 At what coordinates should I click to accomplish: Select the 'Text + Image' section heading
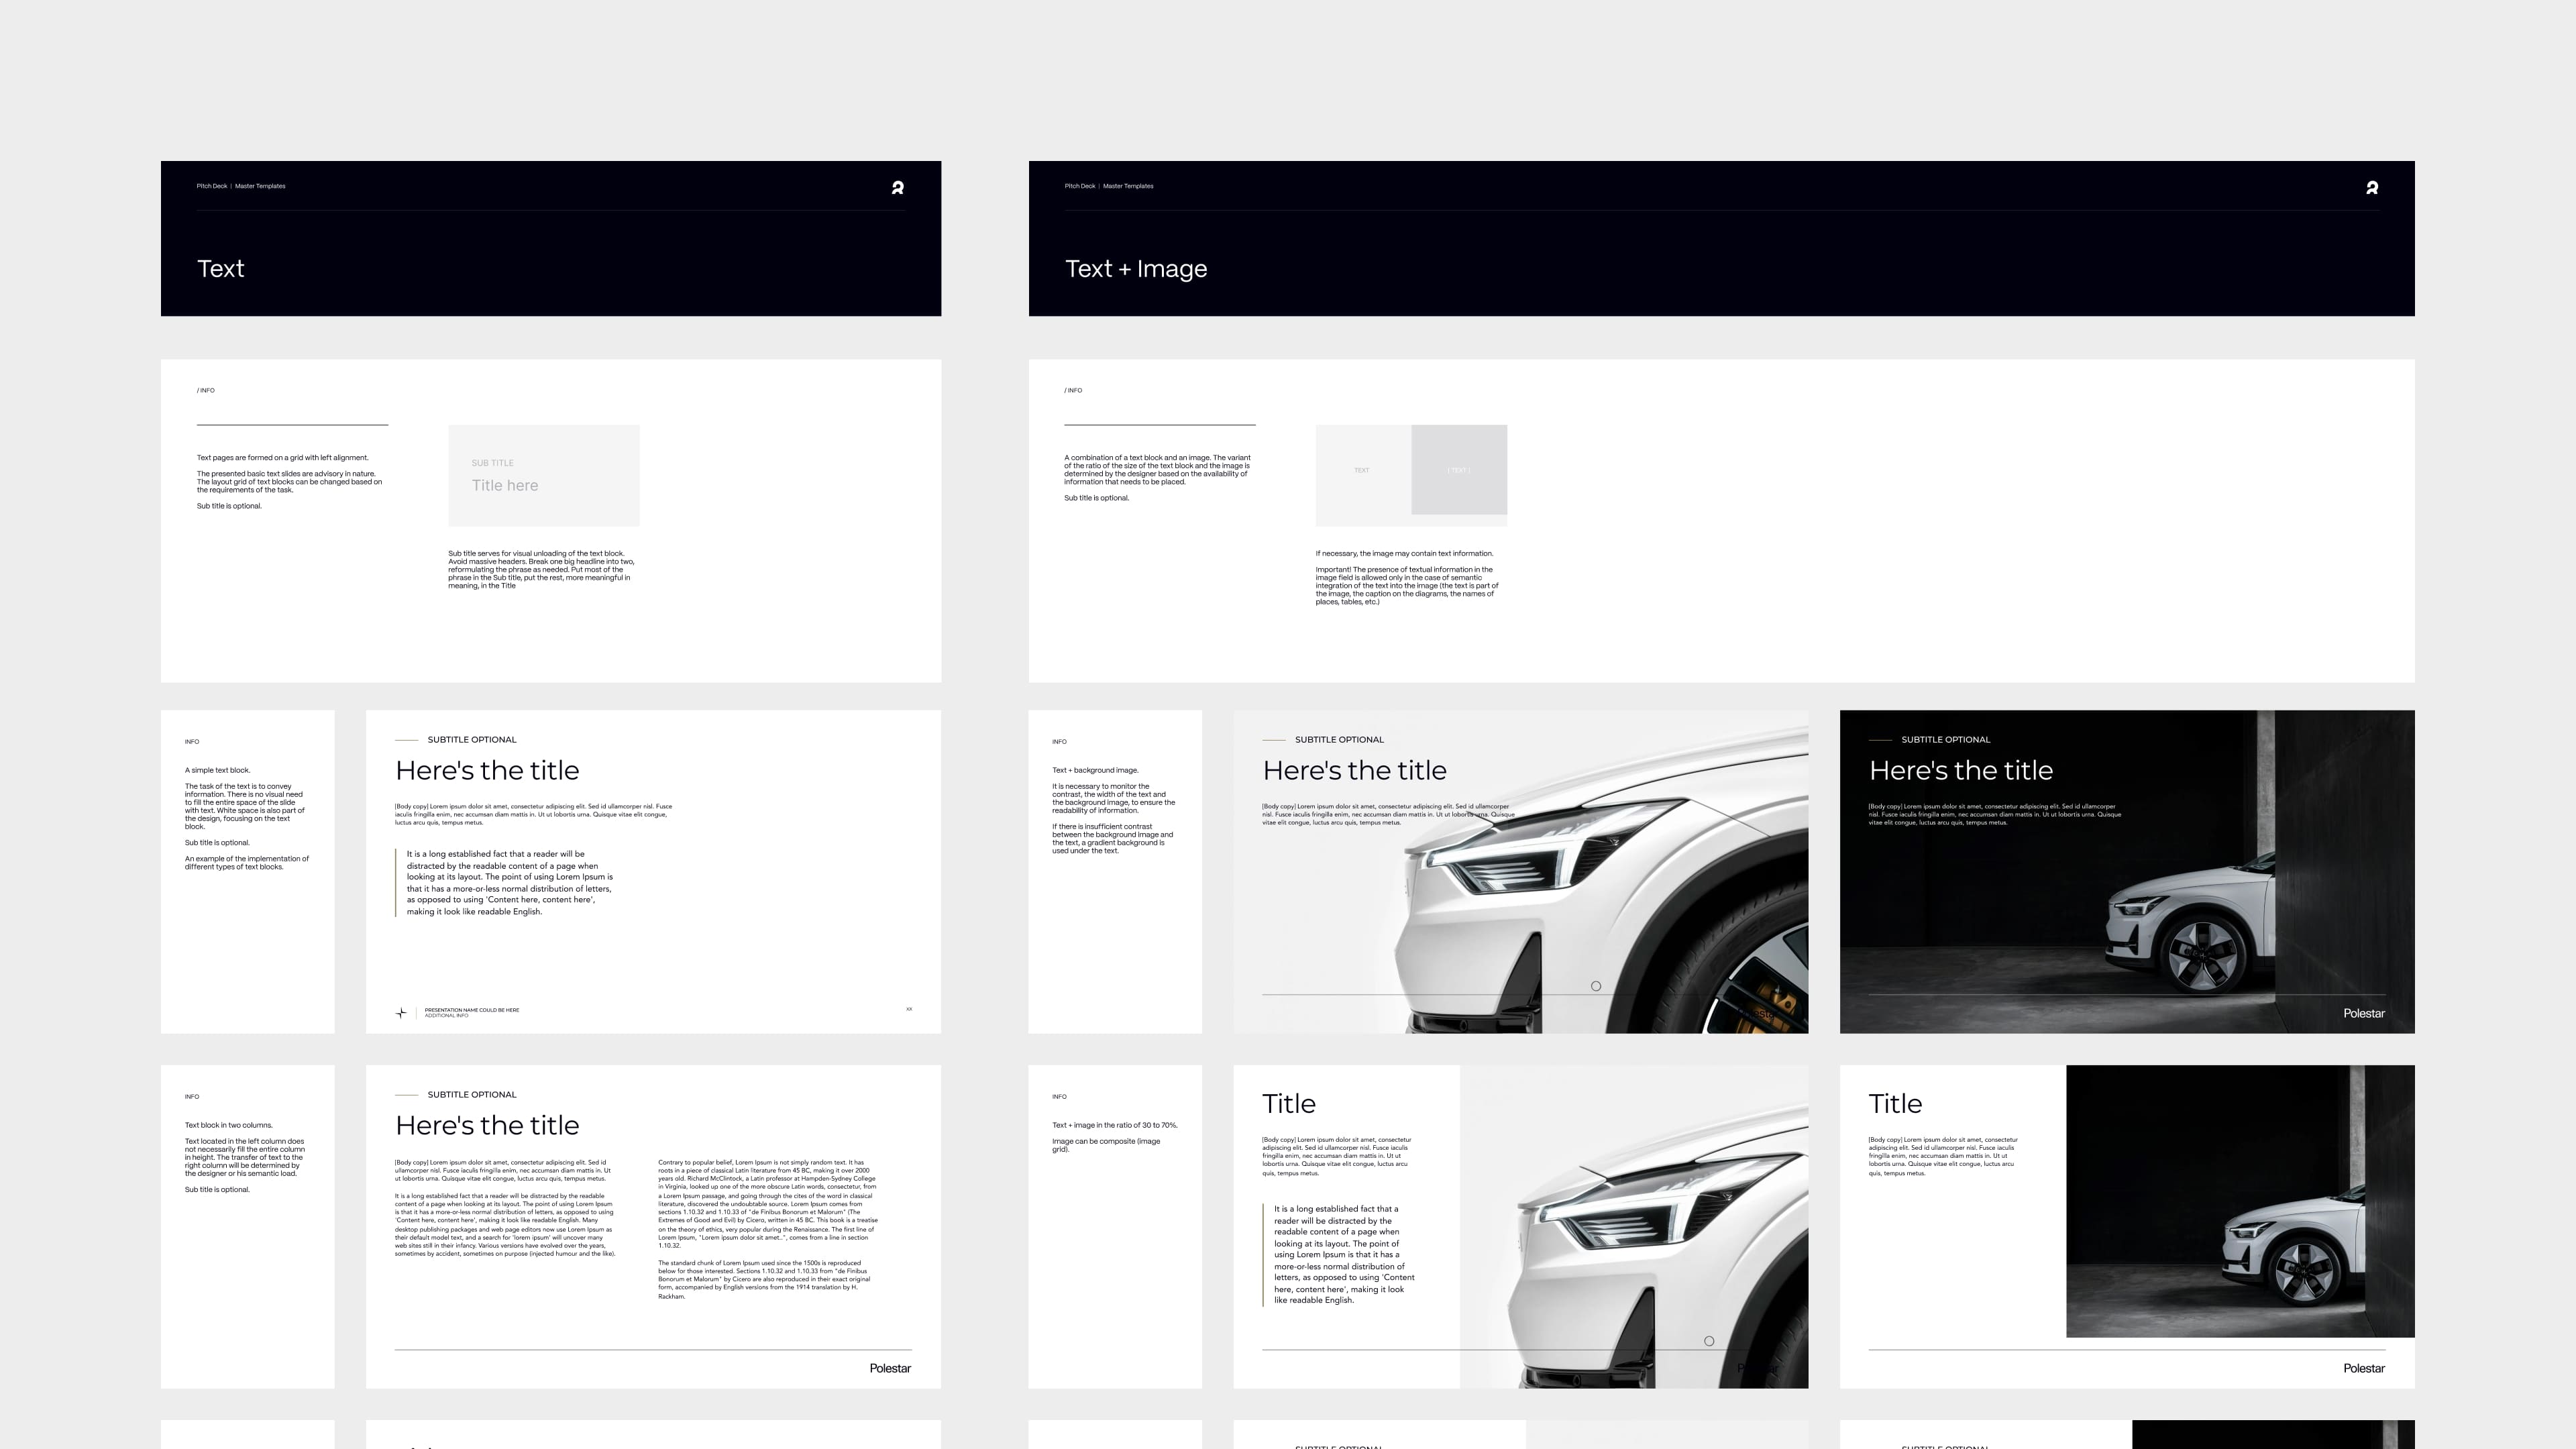click(x=1135, y=269)
